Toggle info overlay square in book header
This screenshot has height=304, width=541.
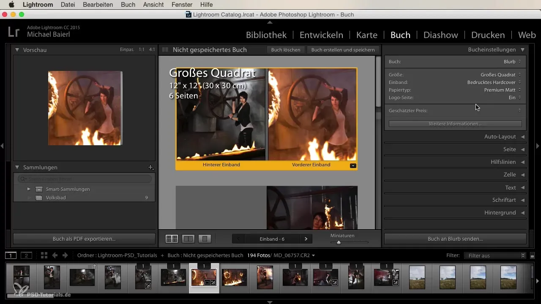pos(165,50)
